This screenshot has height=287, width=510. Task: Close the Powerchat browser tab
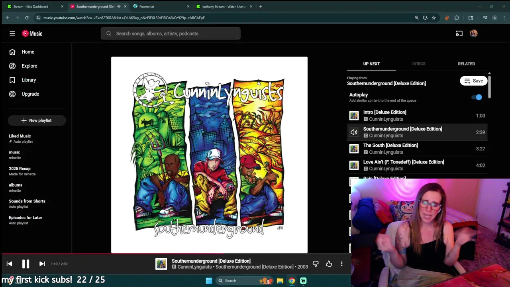click(x=188, y=6)
